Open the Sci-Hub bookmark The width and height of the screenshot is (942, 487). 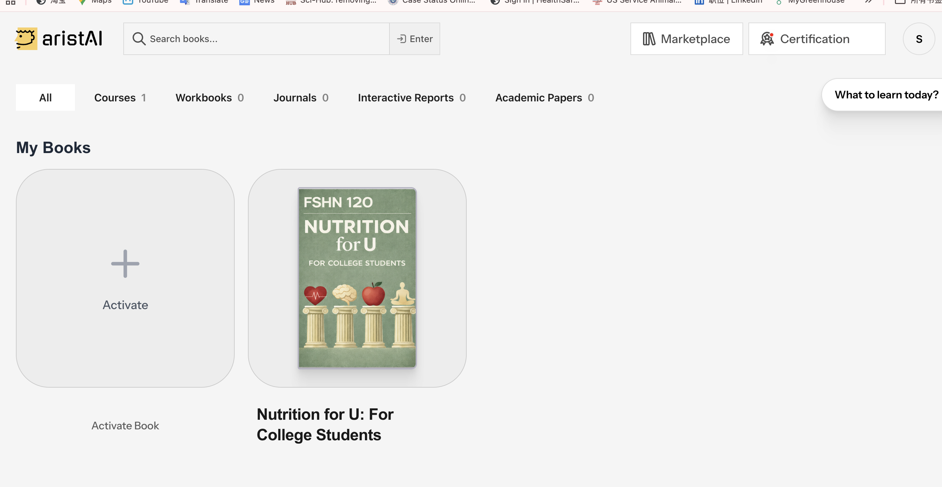[x=329, y=2]
